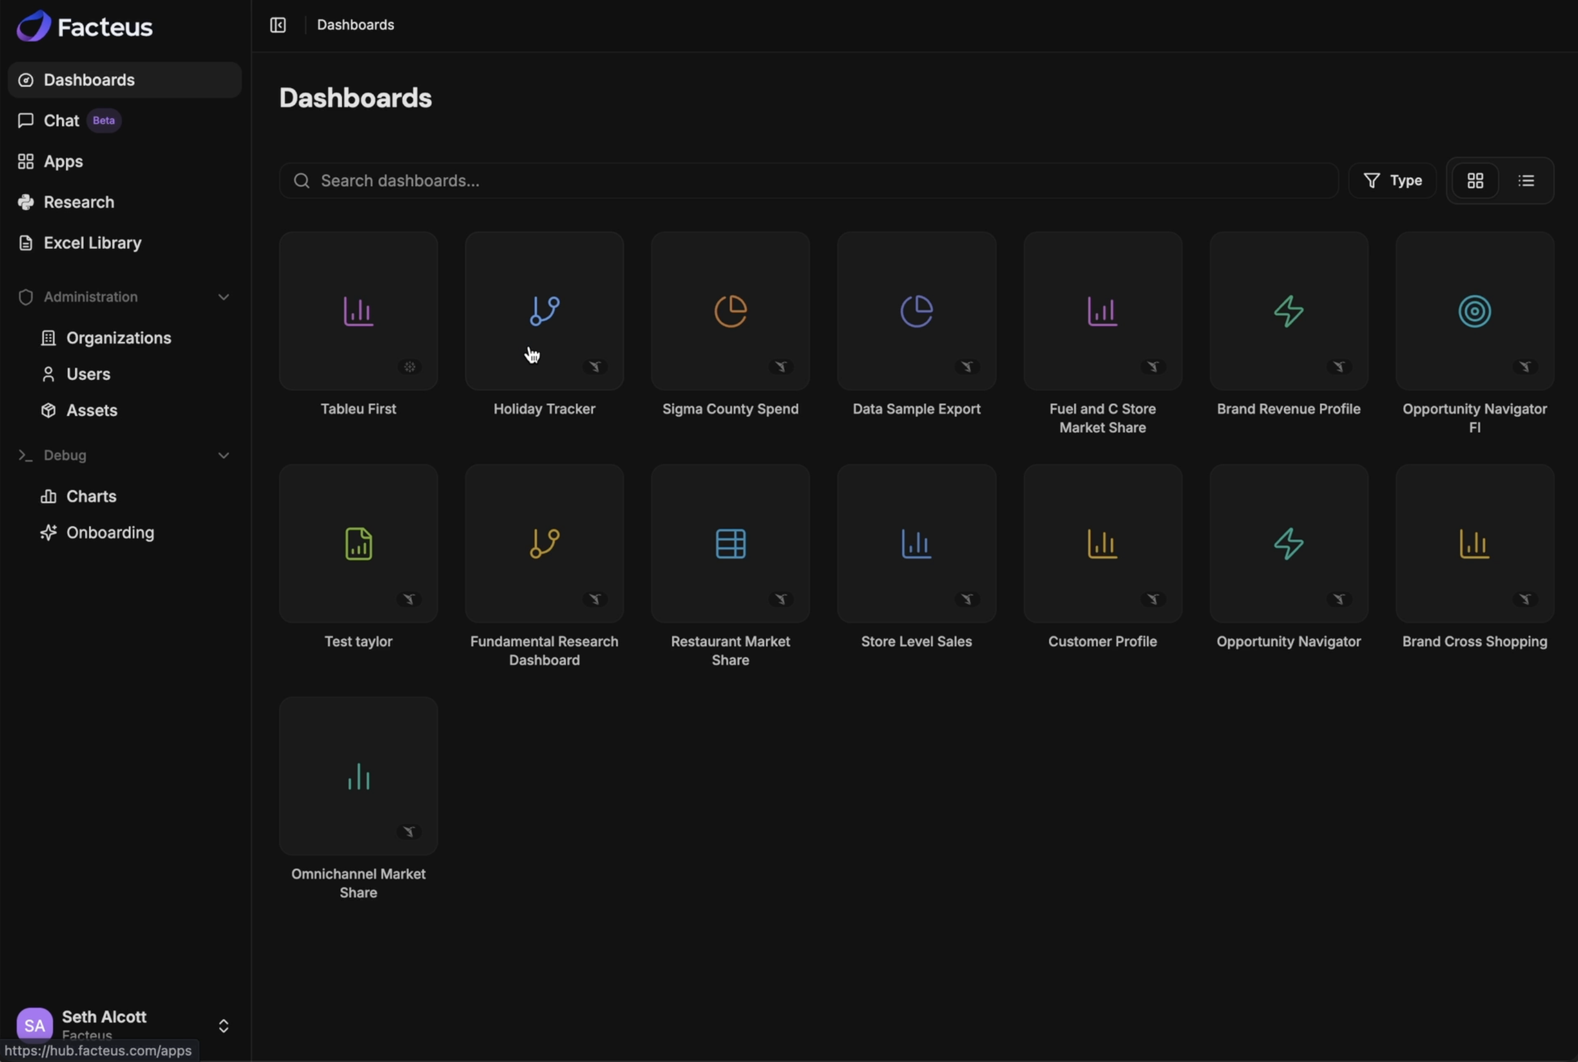Click the Search dashboards input field
Image resolution: width=1578 pixels, height=1062 pixels.
pos(808,181)
